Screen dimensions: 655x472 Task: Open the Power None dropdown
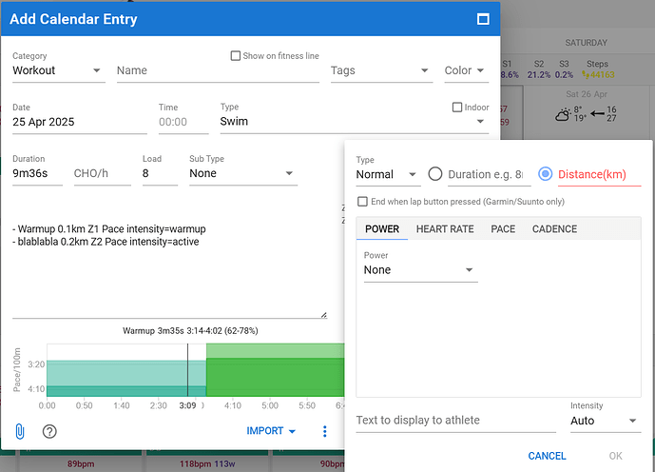tap(420, 269)
